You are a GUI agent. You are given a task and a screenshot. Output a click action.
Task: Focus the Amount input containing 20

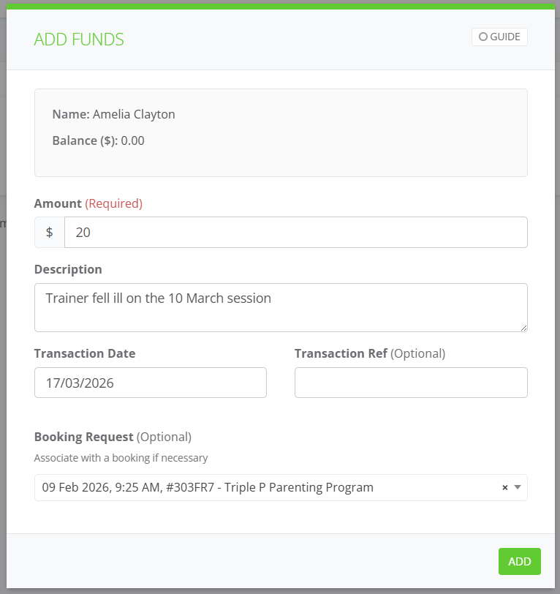[x=295, y=233]
